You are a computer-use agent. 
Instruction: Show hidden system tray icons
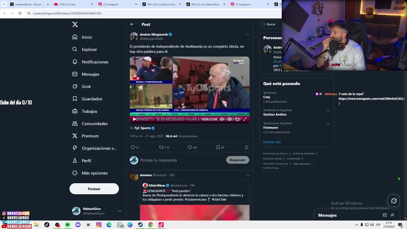pos(356,225)
